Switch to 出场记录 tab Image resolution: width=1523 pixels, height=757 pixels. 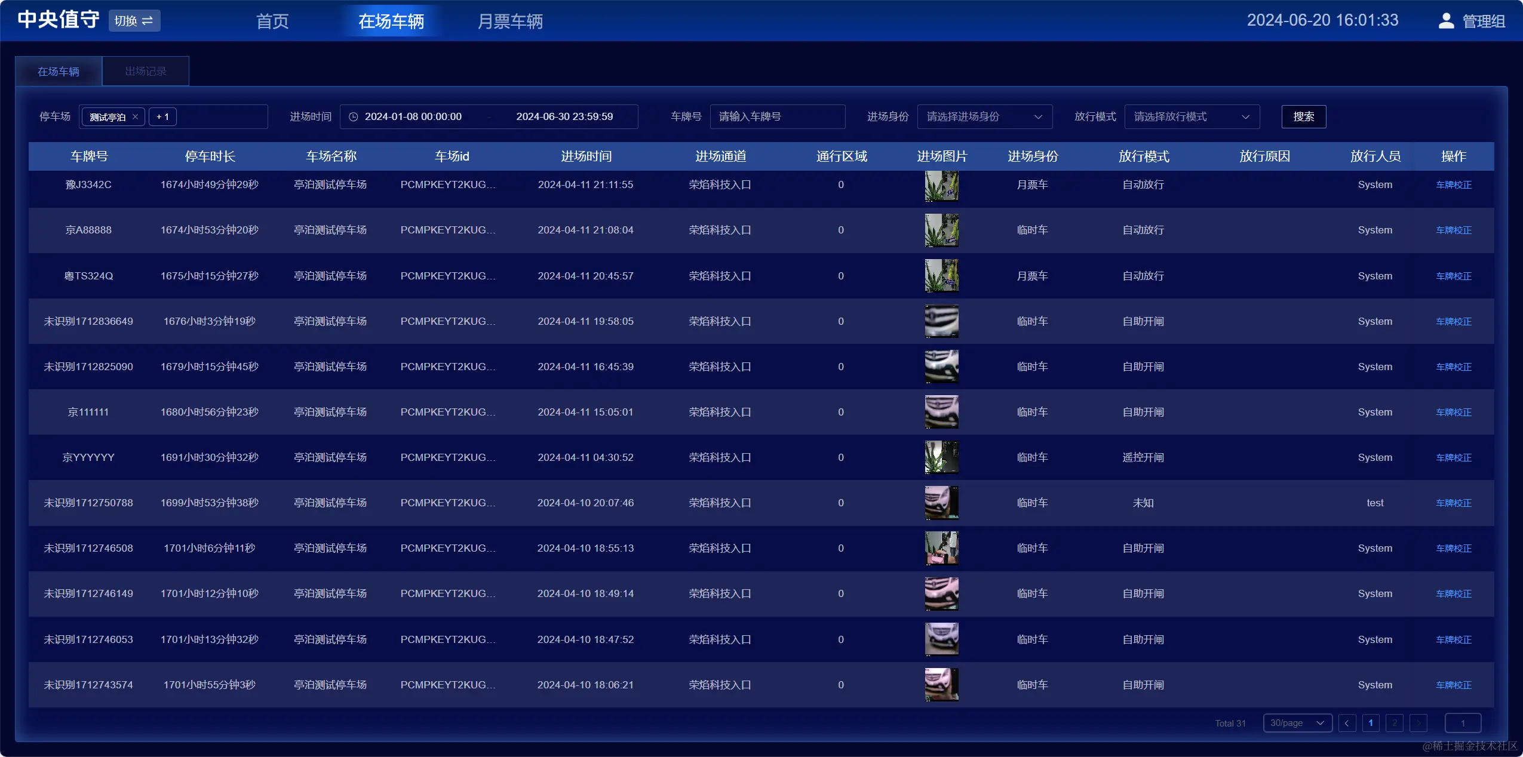(146, 72)
